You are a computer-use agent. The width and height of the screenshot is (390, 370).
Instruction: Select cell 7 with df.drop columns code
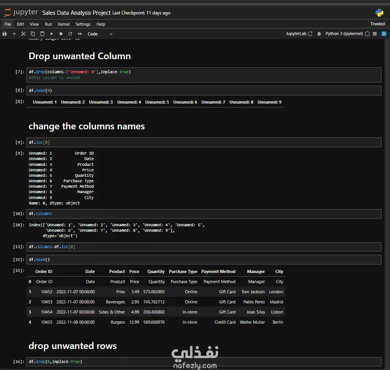coord(204,75)
